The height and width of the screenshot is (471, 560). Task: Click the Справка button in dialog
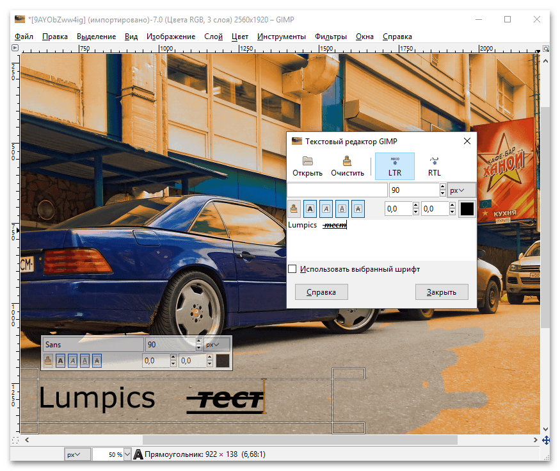point(321,292)
